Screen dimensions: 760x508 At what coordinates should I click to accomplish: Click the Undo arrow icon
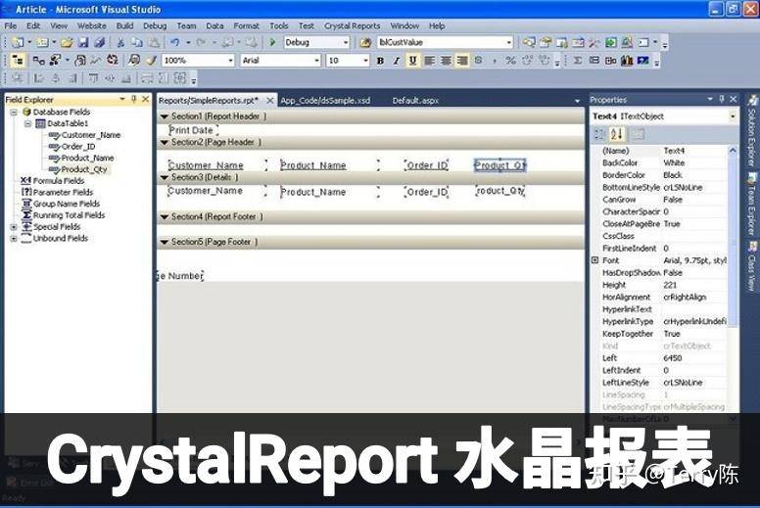coord(175,43)
